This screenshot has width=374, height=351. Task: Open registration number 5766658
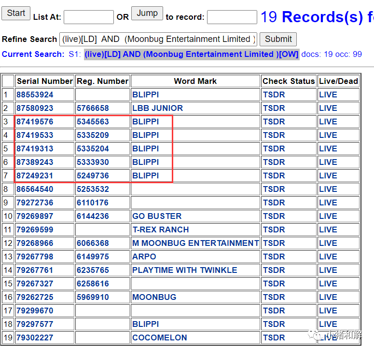(93, 108)
